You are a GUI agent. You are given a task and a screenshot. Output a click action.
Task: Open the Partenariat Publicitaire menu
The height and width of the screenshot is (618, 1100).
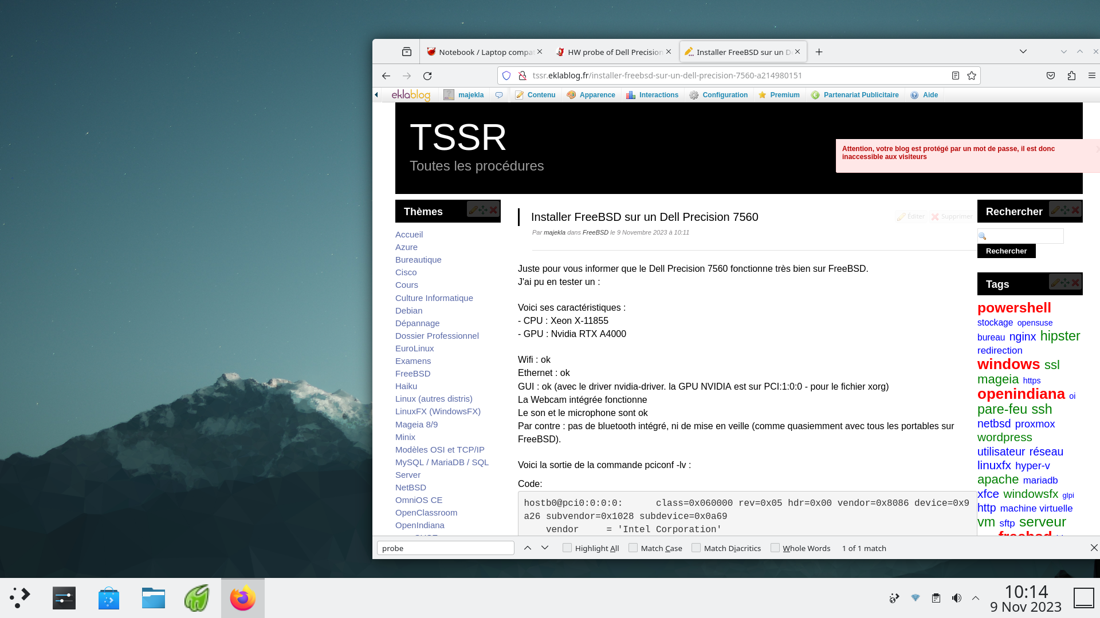pos(855,95)
